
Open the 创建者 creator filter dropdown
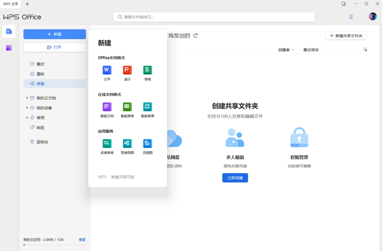[x=286, y=49]
